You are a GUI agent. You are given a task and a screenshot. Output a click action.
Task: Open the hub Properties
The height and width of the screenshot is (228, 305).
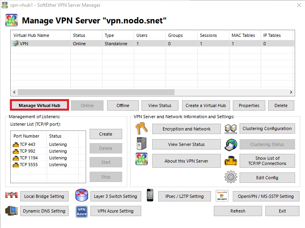[x=249, y=105]
